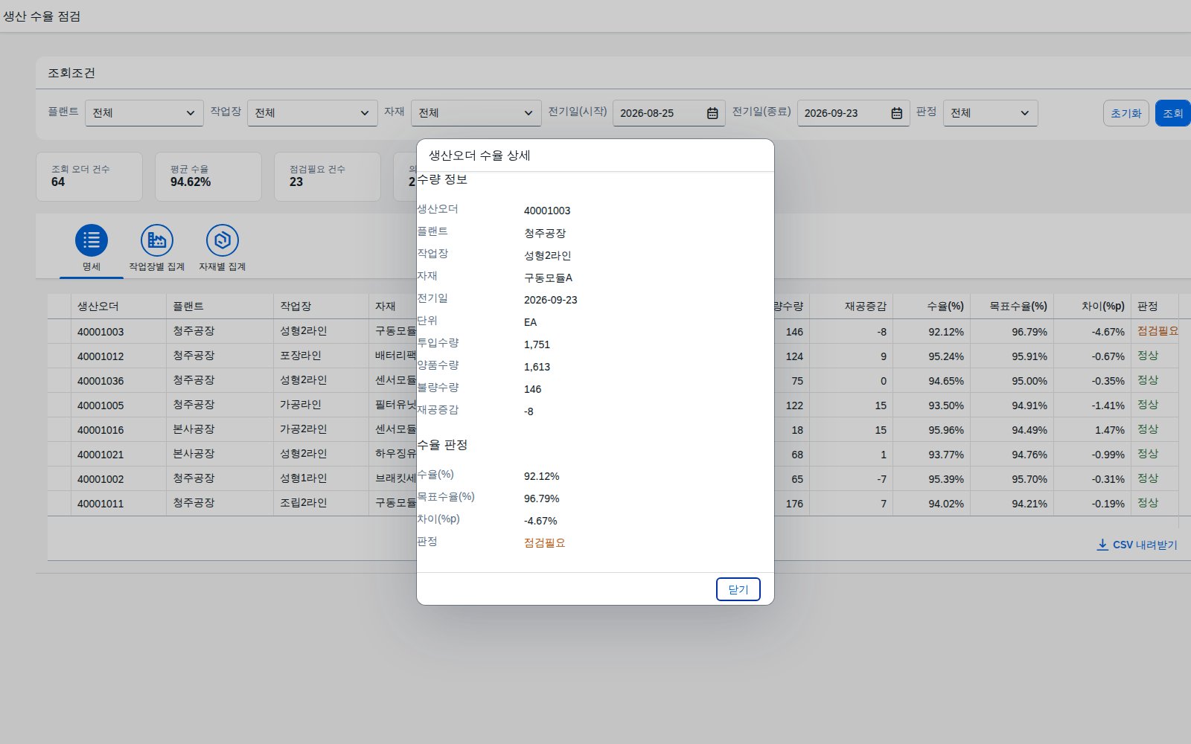
Task: Select the 명세 list view icon
Action: (x=92, y=240)
